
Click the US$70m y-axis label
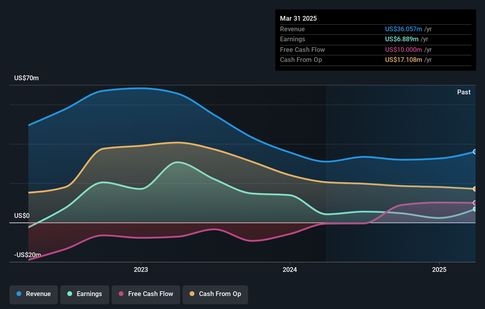tap(27, 78)
